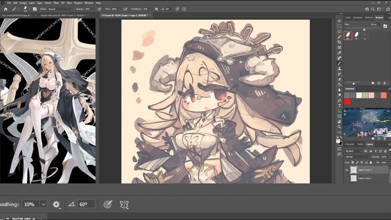Select the Move tool
391x220 pixels.
pos(339,21)
